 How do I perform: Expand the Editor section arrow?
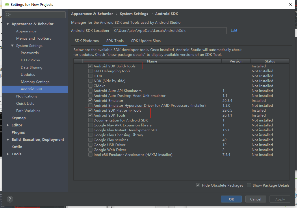[8, 125]
